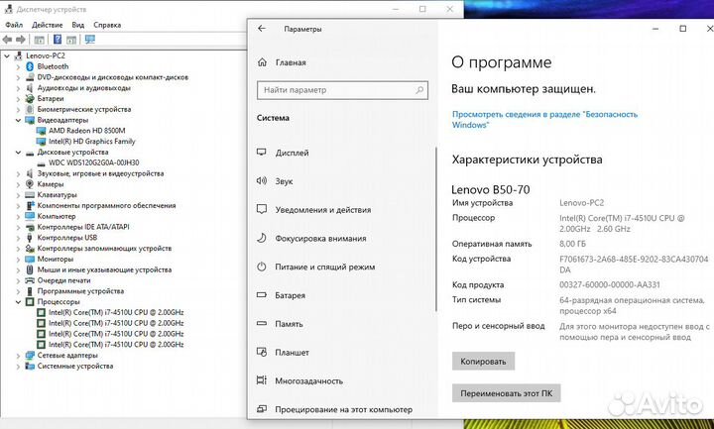Select the Камеры camera icon in tree
The width and height of the screenshot is (714, 429).
[x=30, y=184]
